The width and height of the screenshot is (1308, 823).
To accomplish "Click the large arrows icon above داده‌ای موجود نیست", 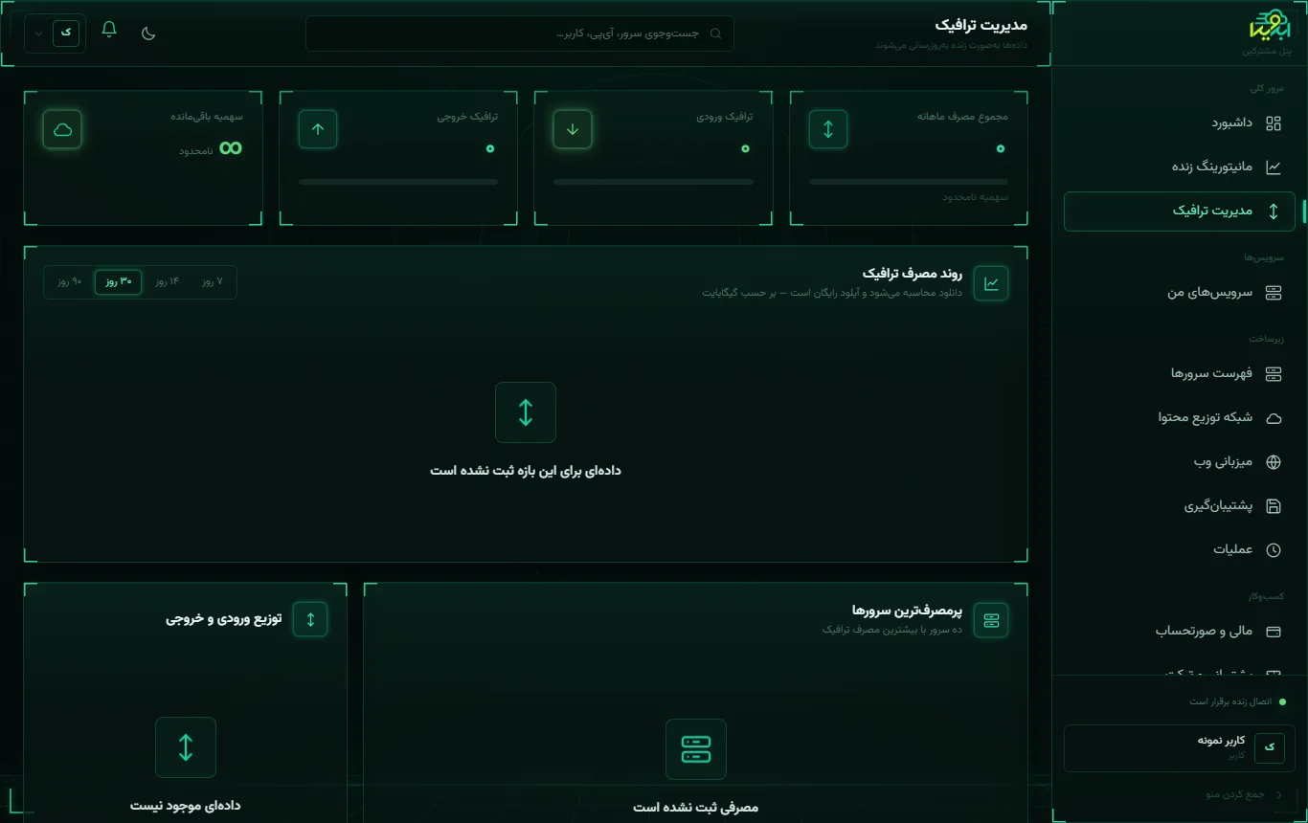I will [x=186, y=747].
